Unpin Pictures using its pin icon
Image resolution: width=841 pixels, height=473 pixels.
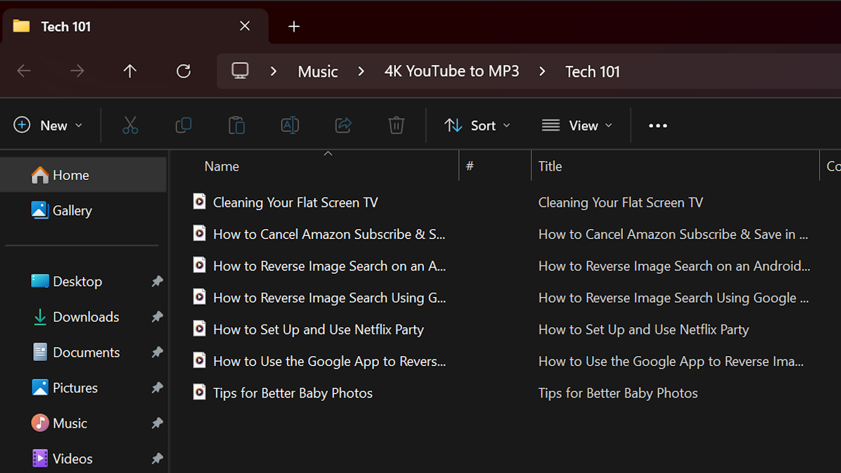[157, 388]
